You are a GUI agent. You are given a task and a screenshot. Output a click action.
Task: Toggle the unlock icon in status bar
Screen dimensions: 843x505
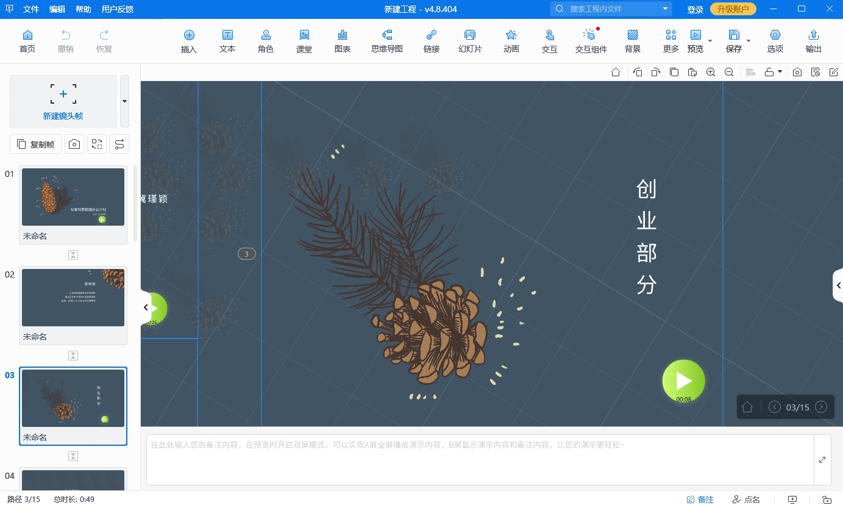point(827,500)
